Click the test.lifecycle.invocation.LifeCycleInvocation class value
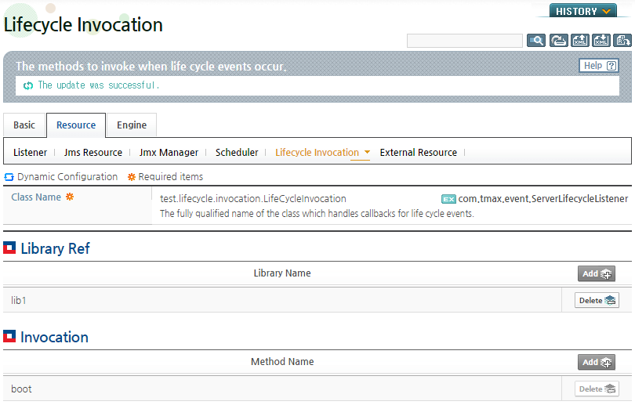 pos(253,199)
